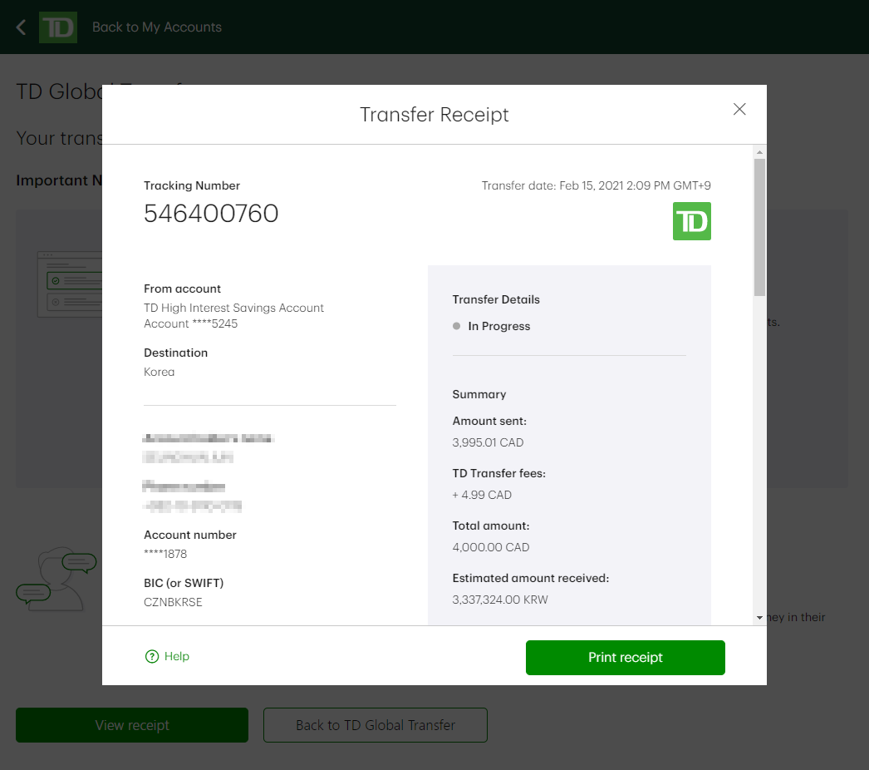Close the Transfer Receipt dialog
869x770 pixels.
coord(739,109)
